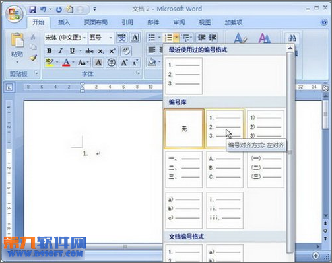Switch to the 页面布局 tab

tap(96, 22)
